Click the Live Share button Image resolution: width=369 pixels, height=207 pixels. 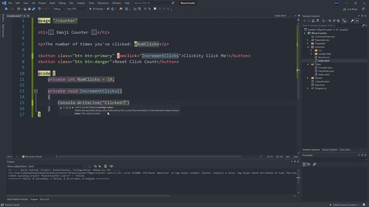(x=350, y=9)
